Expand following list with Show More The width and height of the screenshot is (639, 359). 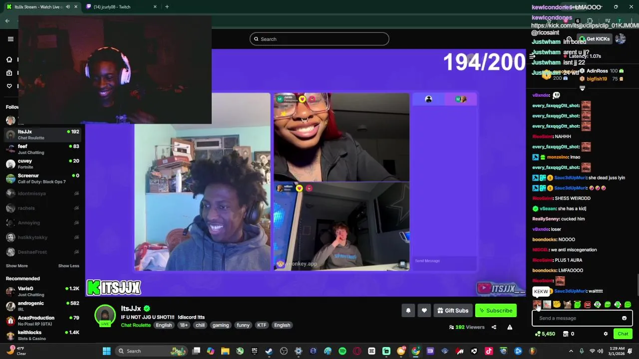16,266
